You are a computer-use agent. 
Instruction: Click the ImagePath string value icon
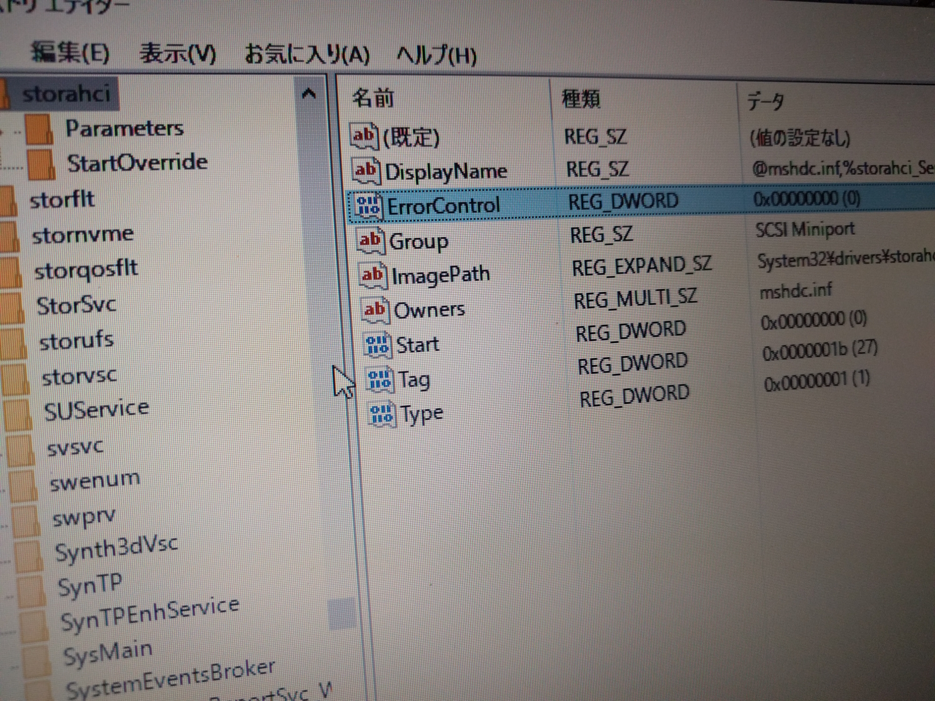tap(372, 275)
